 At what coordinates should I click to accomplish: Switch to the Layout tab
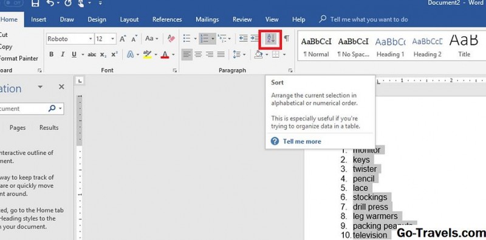129,19
